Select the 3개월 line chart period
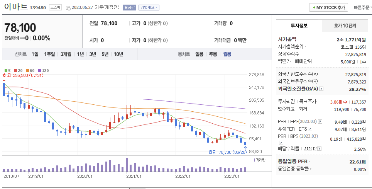This screenshot has width=372, height=189. point(66,54)
